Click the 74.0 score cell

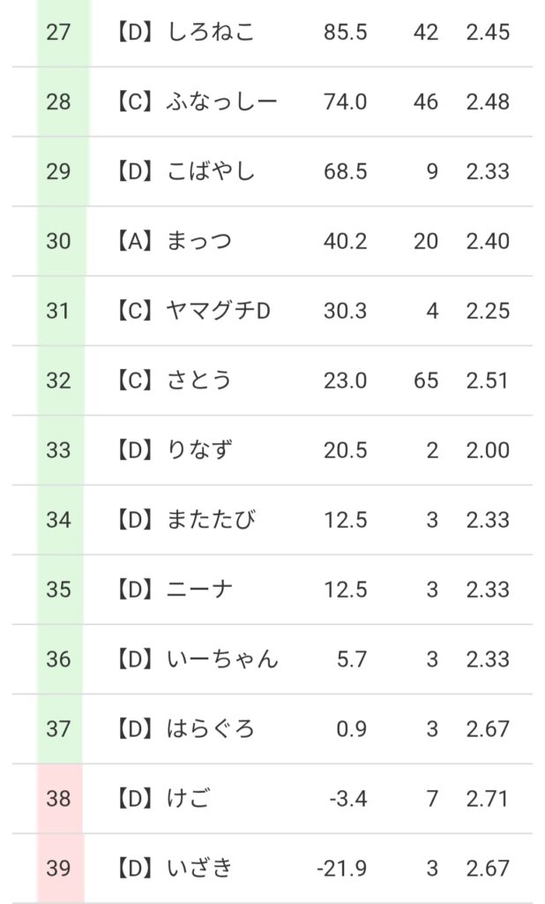point(345,102)
